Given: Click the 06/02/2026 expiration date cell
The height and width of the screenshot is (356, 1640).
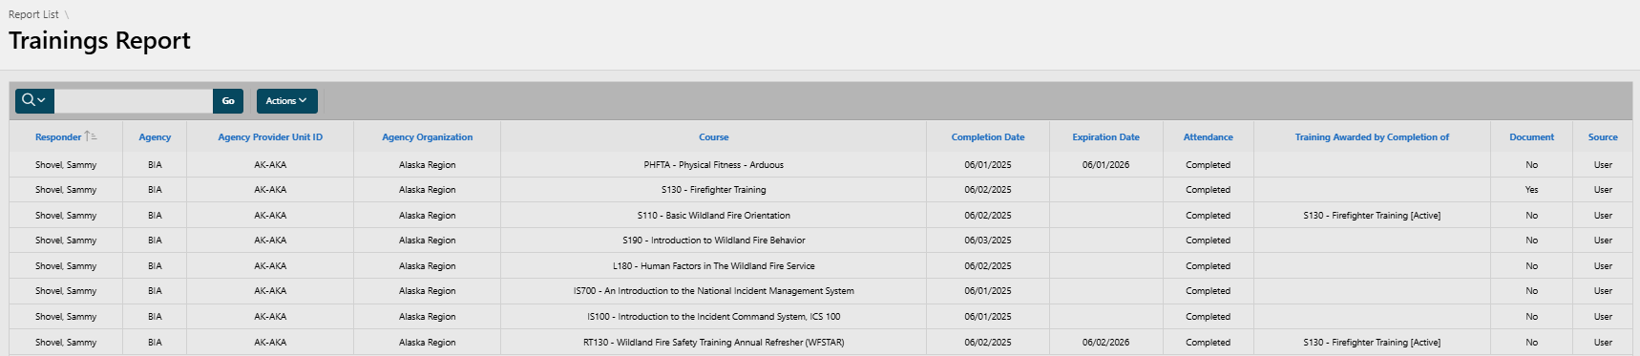Looking at the screenshot, I should (x=1105, y=343).
